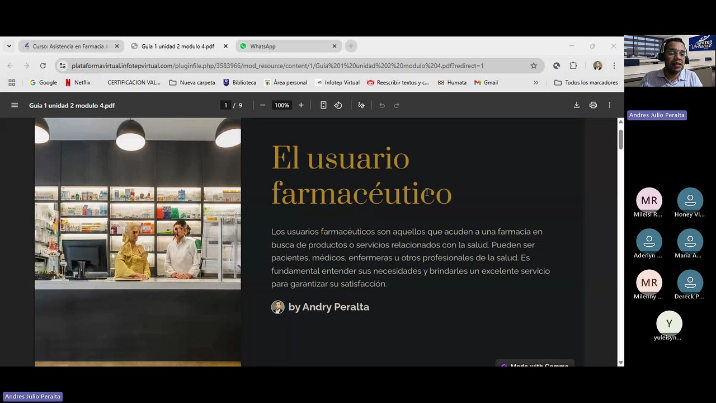Go forward using the browser forward arrow

point(26,65)
